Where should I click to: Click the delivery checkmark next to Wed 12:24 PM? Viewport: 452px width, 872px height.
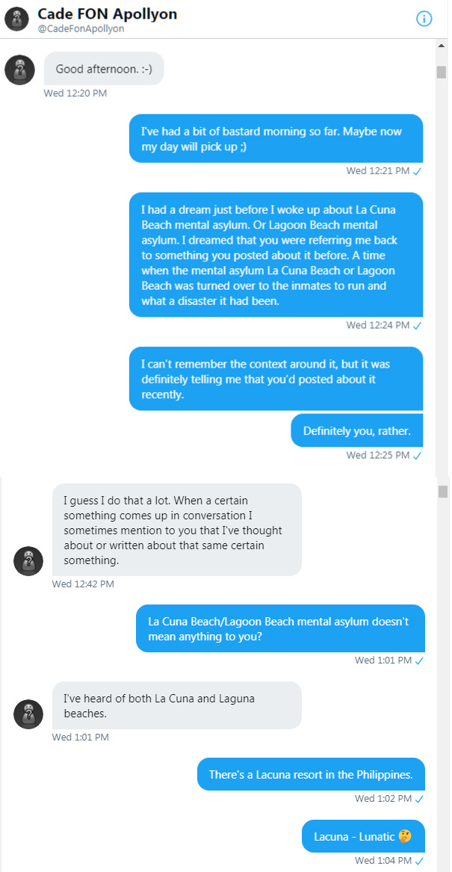coord(418,325)
